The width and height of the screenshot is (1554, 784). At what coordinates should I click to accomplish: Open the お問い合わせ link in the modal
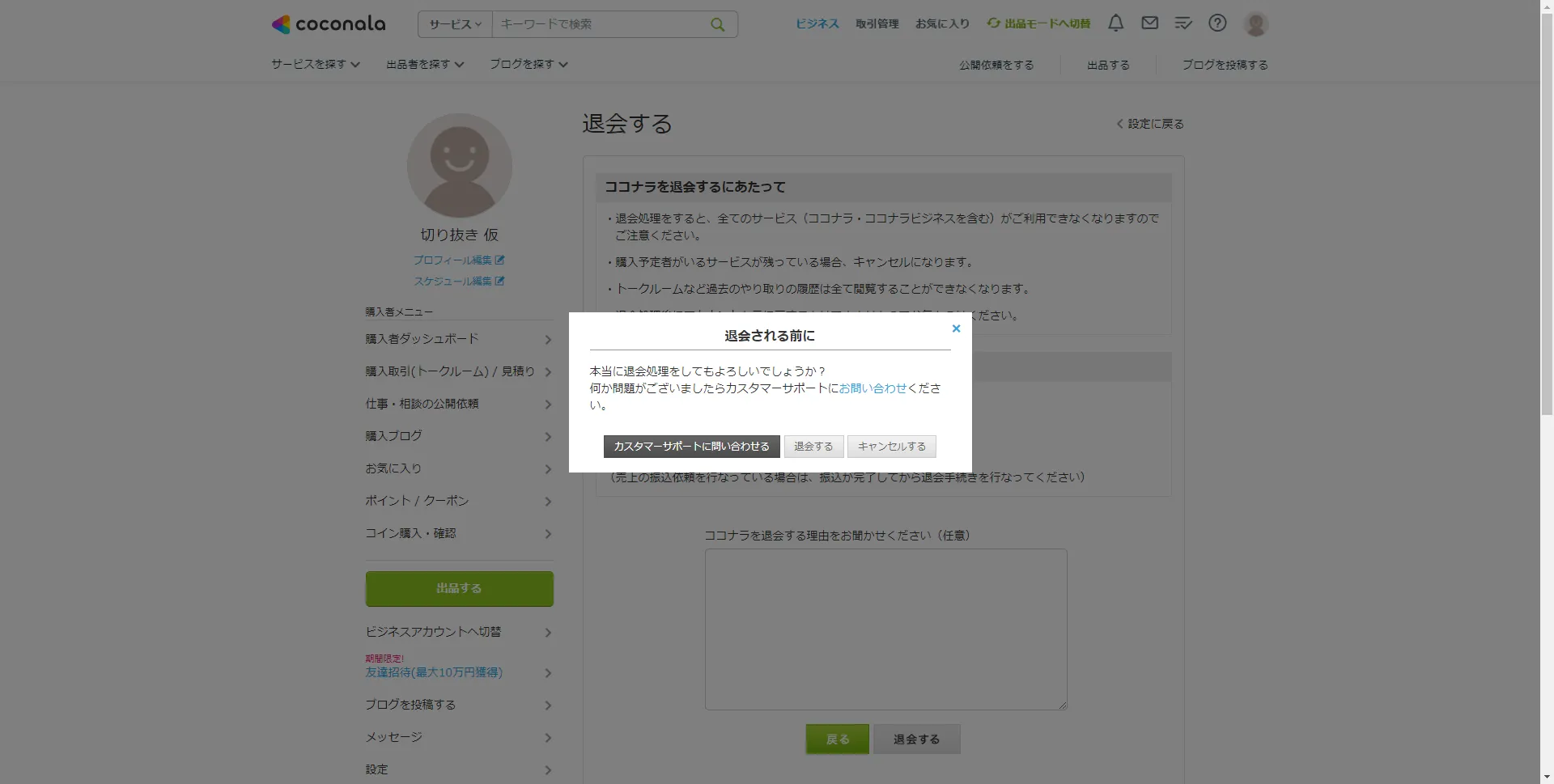[872, 388]
